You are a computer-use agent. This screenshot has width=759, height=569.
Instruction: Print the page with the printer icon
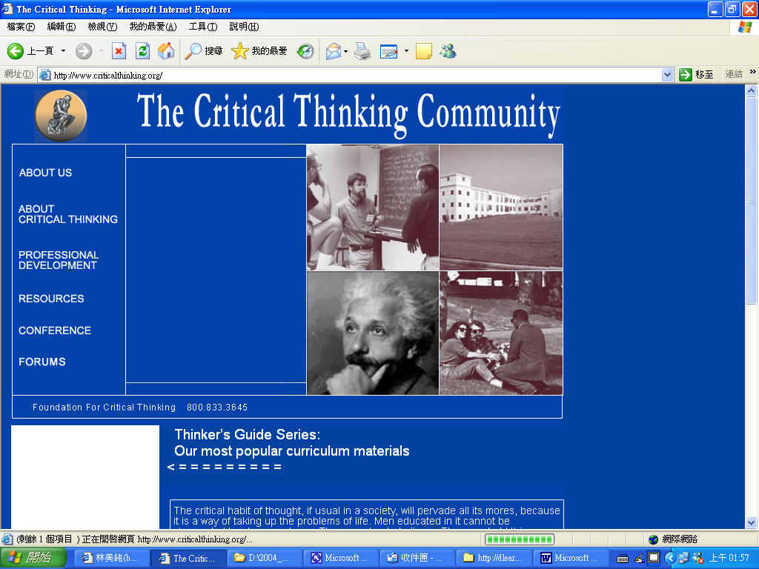tap(362, 51)
